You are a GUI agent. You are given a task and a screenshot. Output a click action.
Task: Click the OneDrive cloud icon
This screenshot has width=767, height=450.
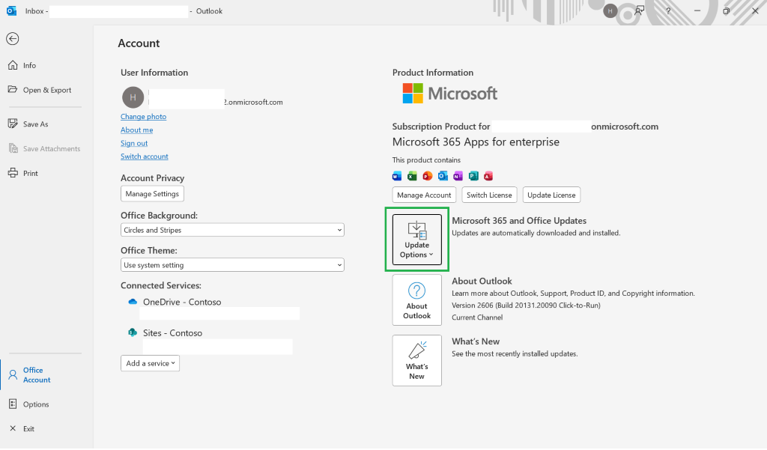tap(133, 302)
